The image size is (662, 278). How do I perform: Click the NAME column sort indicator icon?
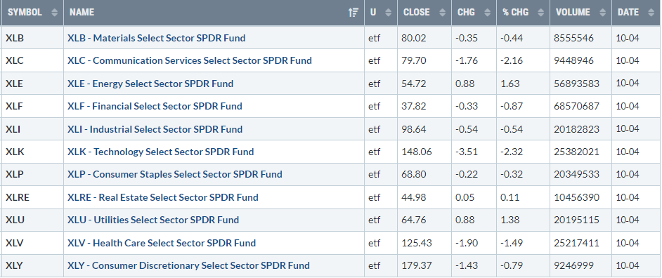(353, 13)
